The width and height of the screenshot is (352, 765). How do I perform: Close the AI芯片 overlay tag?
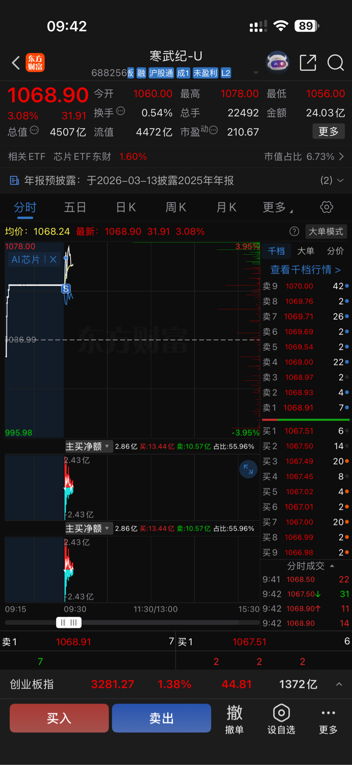pos(53,259)
